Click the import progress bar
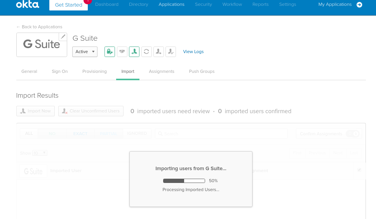Screen dimensions: 376x219 184,181
